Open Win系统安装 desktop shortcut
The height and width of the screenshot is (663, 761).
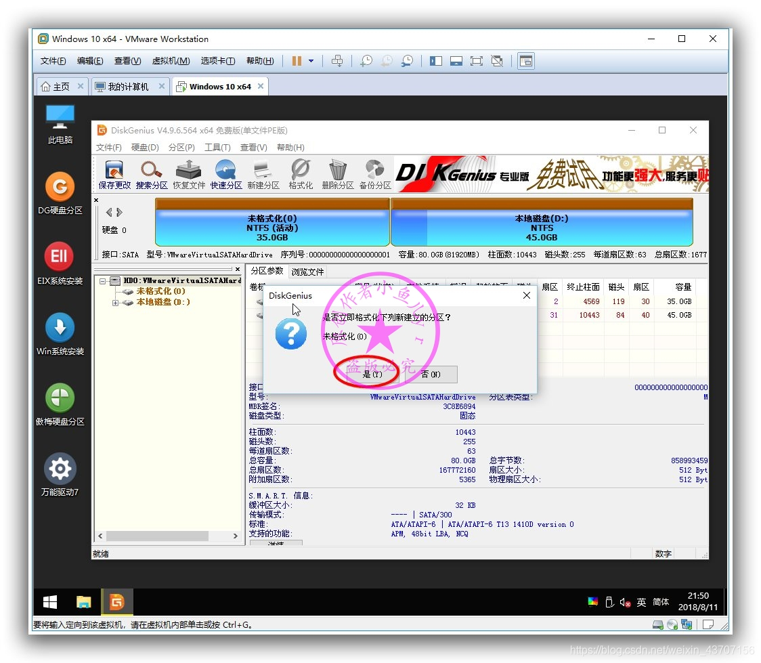click(x=60, y=334)
